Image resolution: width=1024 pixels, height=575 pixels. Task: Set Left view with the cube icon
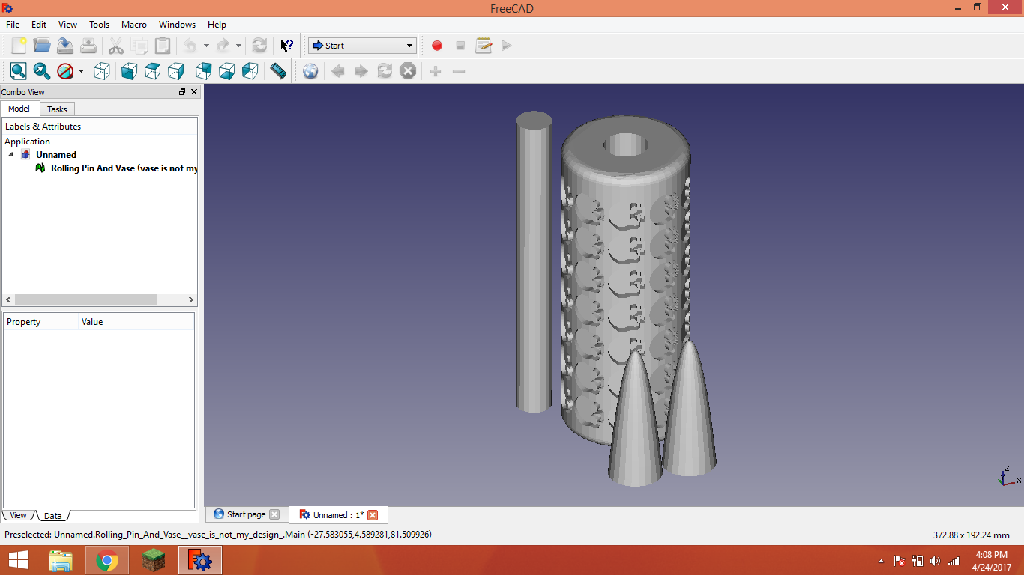(250, 71)
